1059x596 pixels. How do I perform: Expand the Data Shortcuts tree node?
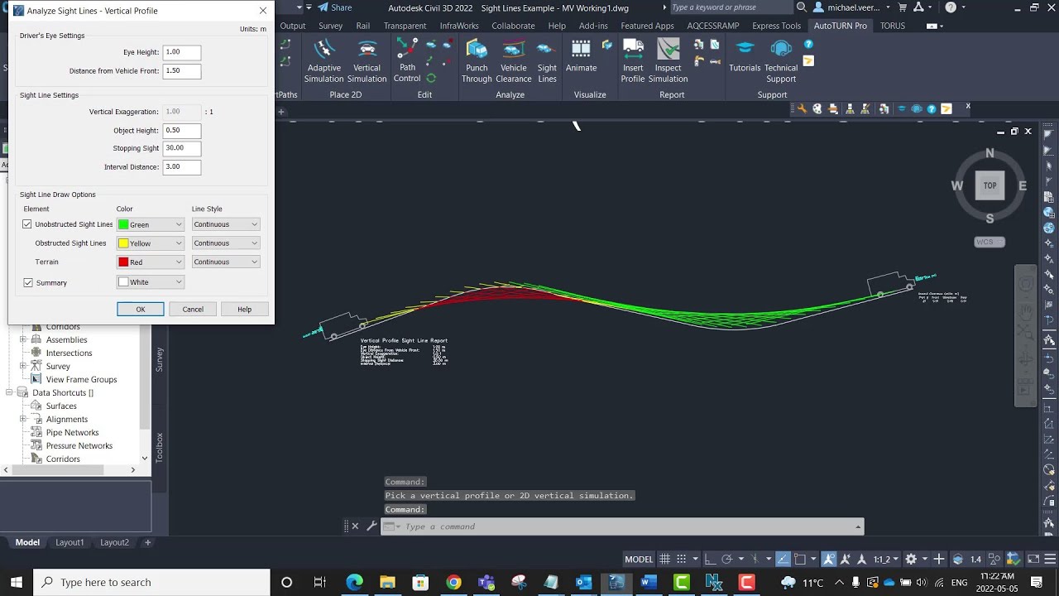coord(9,392)
